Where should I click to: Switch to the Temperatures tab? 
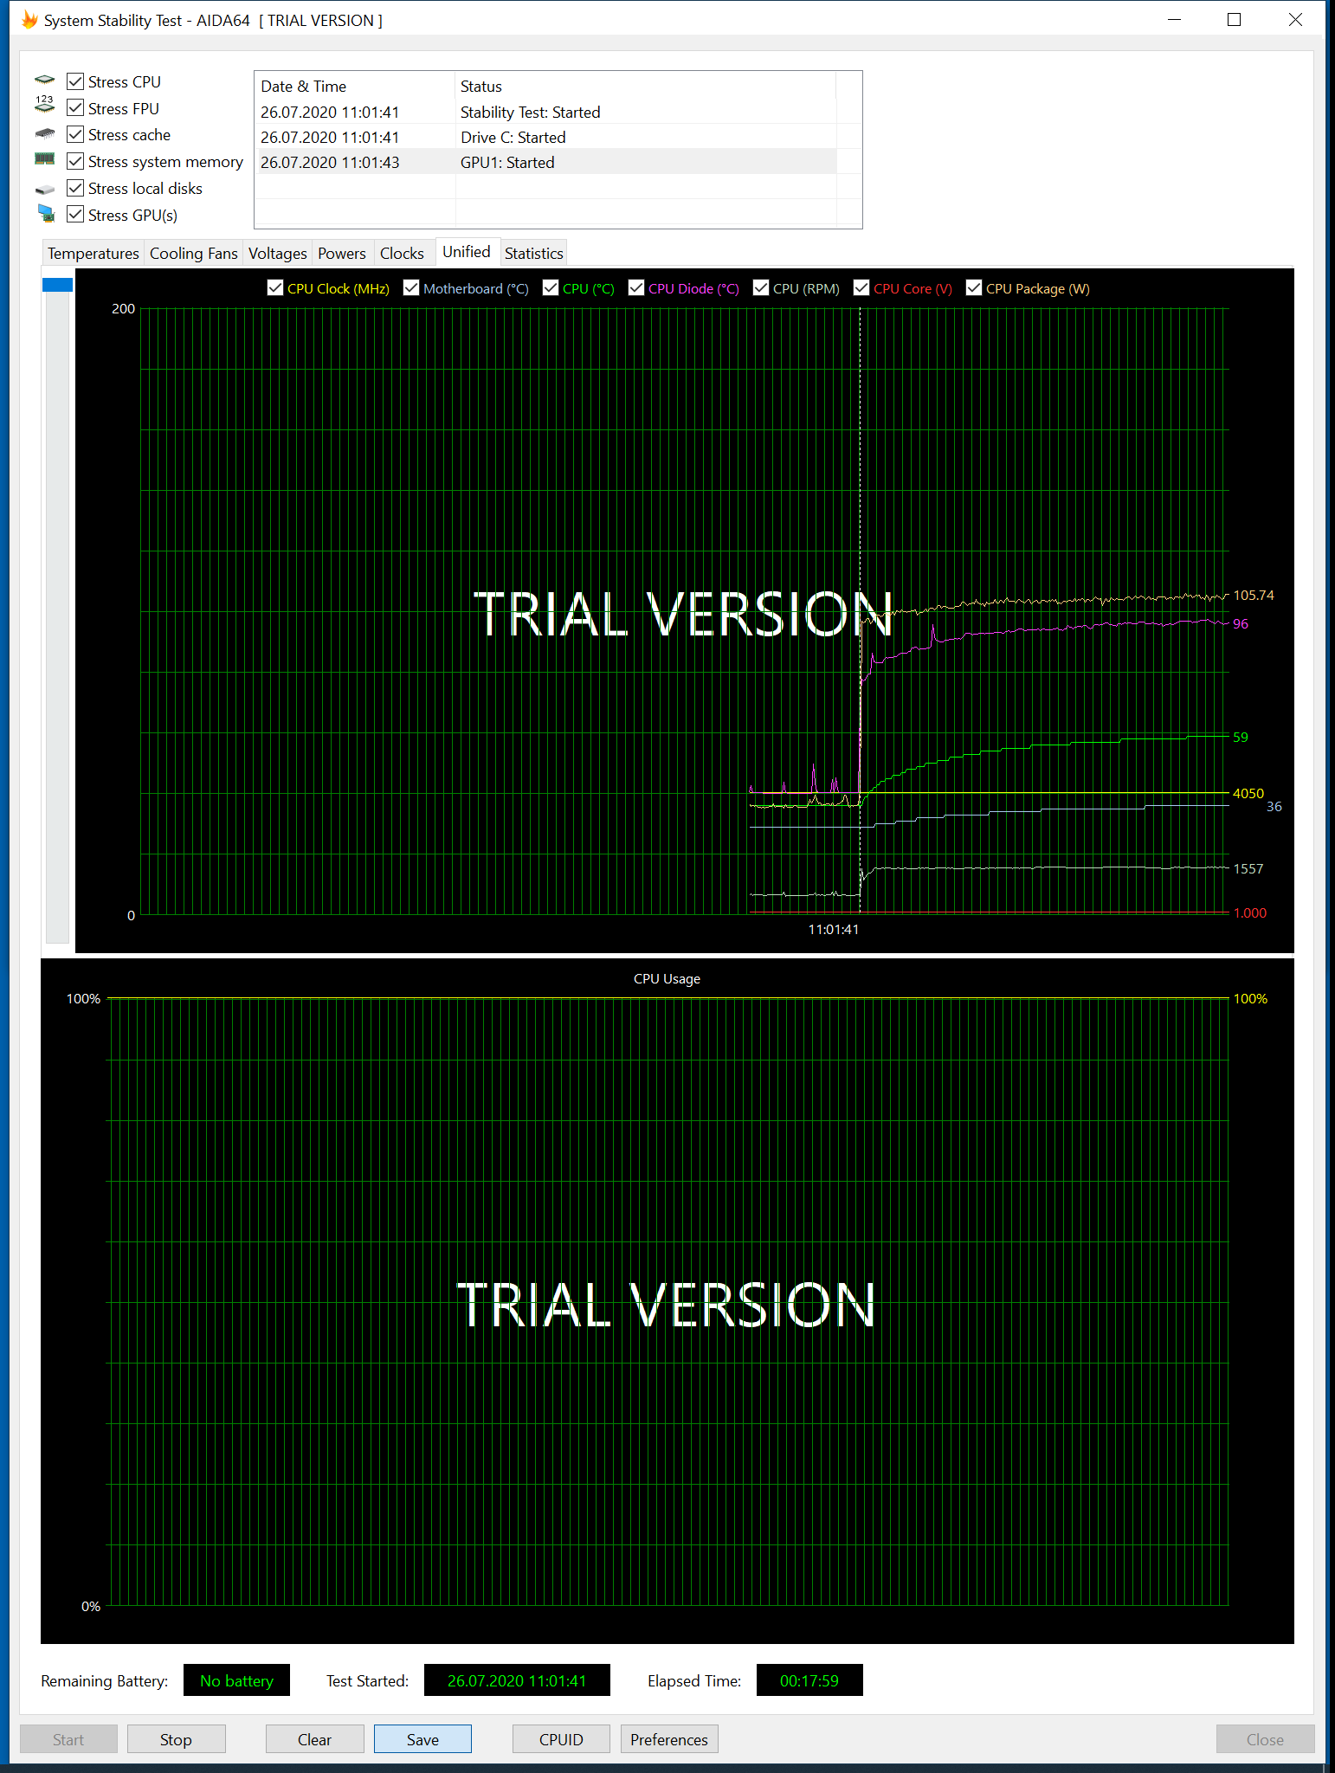tap(93, 253)
